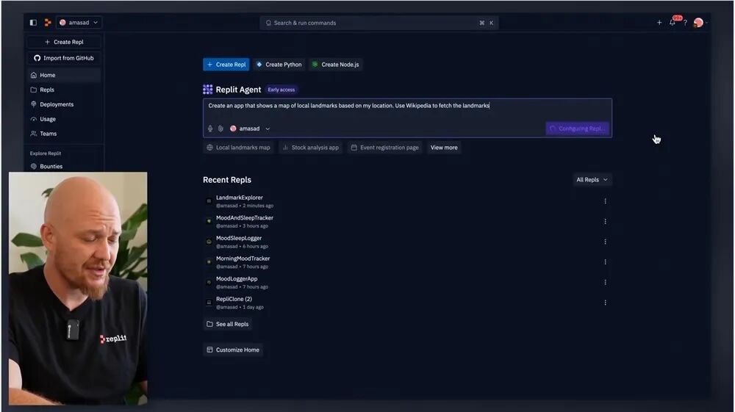Screen dimensions: 735x412
Task: Open three-dot menu for MoodAndSleepTracker
Action: [x=605, y=222]
